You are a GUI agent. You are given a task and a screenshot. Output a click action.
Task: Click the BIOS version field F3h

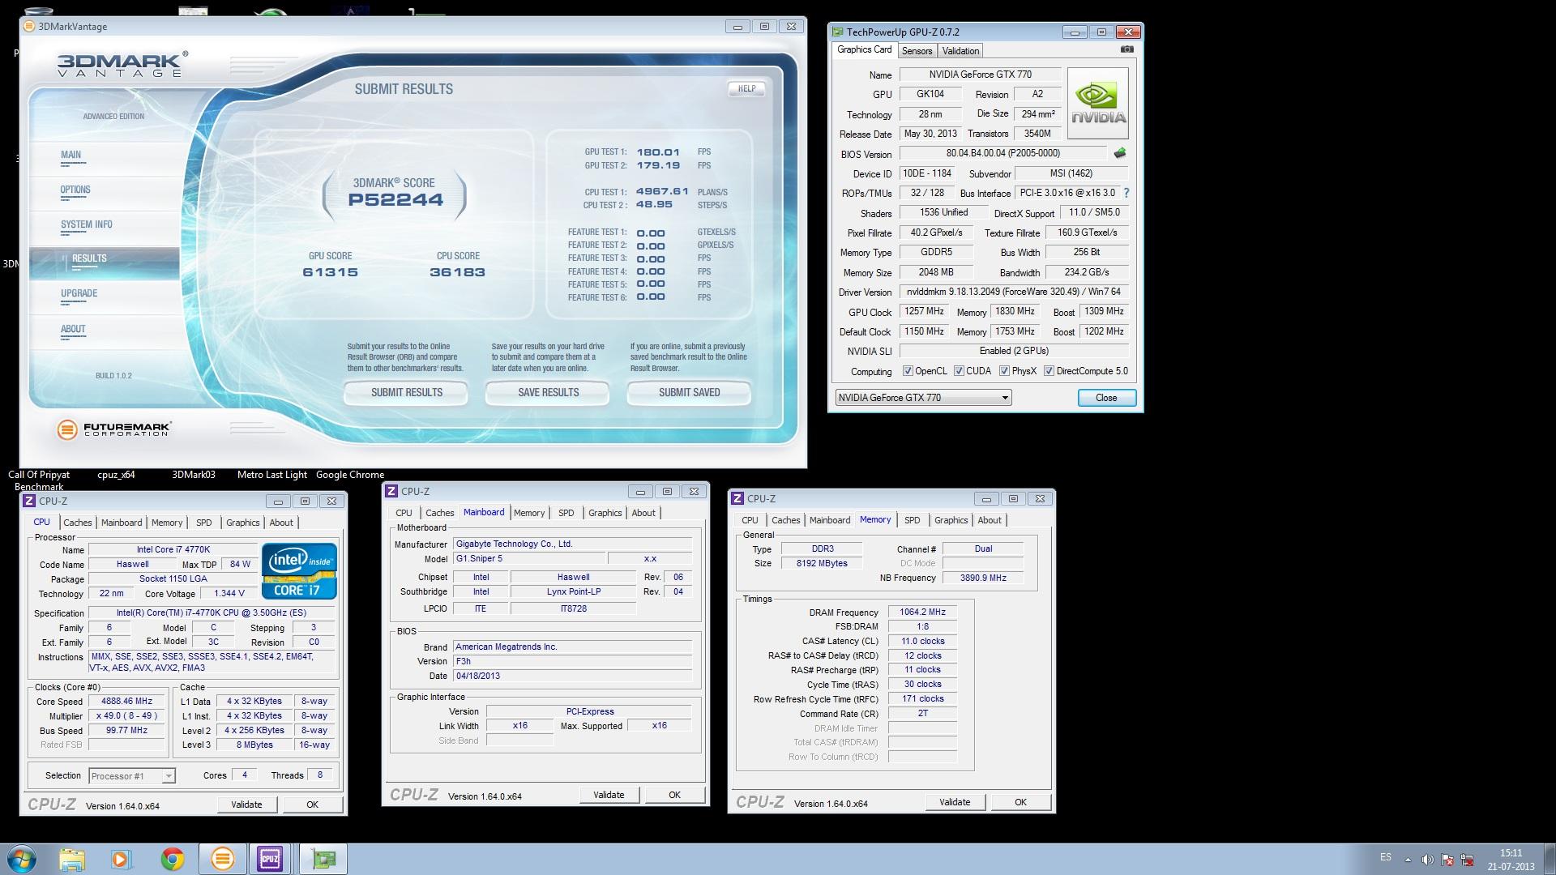point(572,661)
